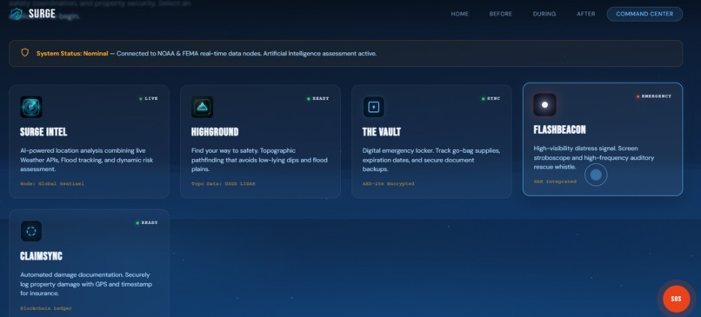Click the NOAA & FEMA connection message

tap(247, 54)
